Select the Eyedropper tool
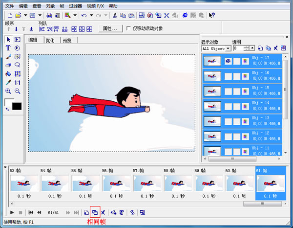The image size is (293, 228). [8, 83]
